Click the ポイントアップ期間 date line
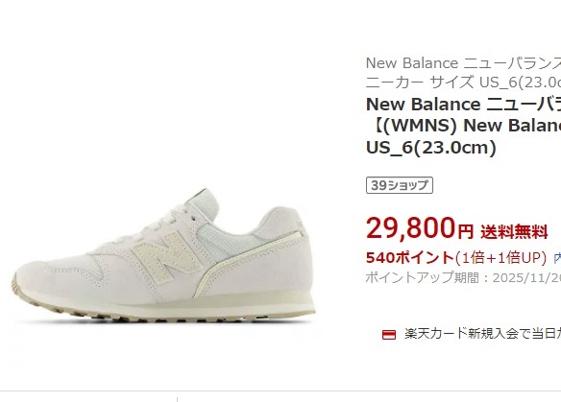Screen dimensions: 561x402 point(463,277)
